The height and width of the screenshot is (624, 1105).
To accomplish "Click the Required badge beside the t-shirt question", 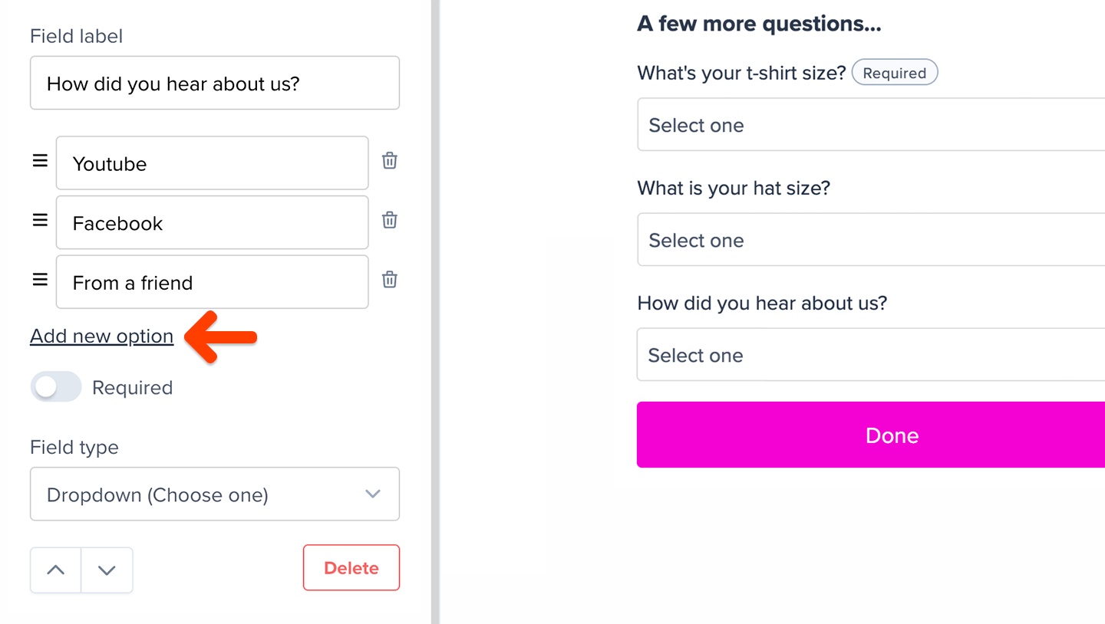I will click(x=894, y=72).
